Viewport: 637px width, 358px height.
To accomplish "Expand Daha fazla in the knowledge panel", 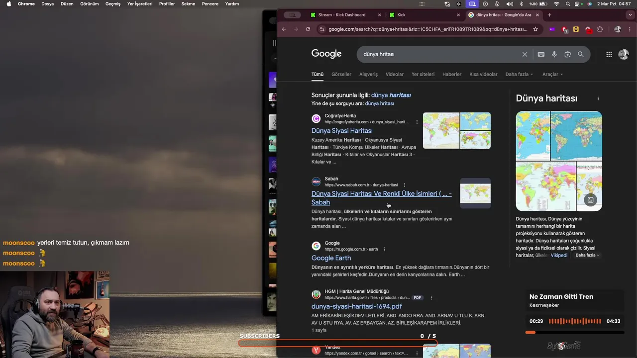I will [x=588, y=255].
